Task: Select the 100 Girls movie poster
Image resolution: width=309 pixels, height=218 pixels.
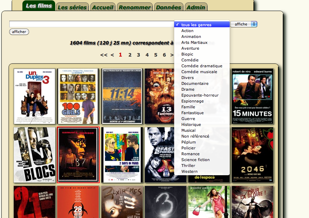Action: point(78,96)
